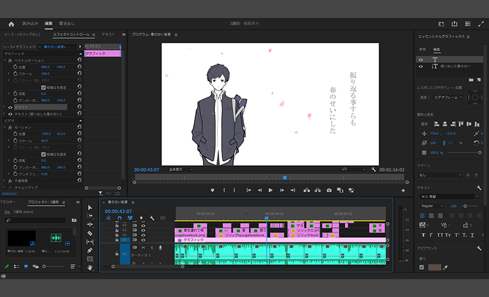Screen dimensions: 489x297
Task: Switch to the 書き出し export tab
Action: pos(67,23)
